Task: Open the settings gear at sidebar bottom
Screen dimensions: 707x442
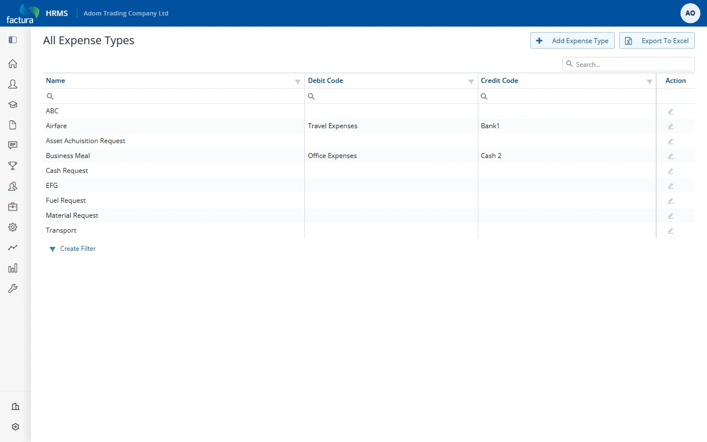Action: pyautogui.click(x=15, y=427)
